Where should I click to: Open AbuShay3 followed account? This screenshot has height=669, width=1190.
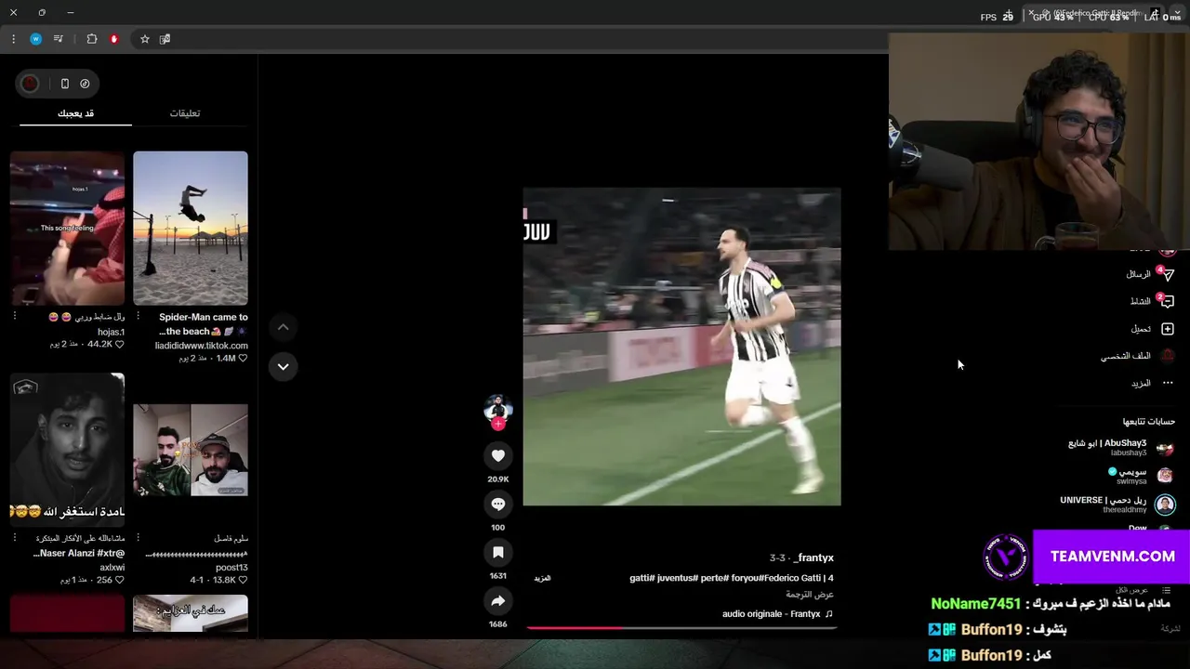(x=1121, y=447)
